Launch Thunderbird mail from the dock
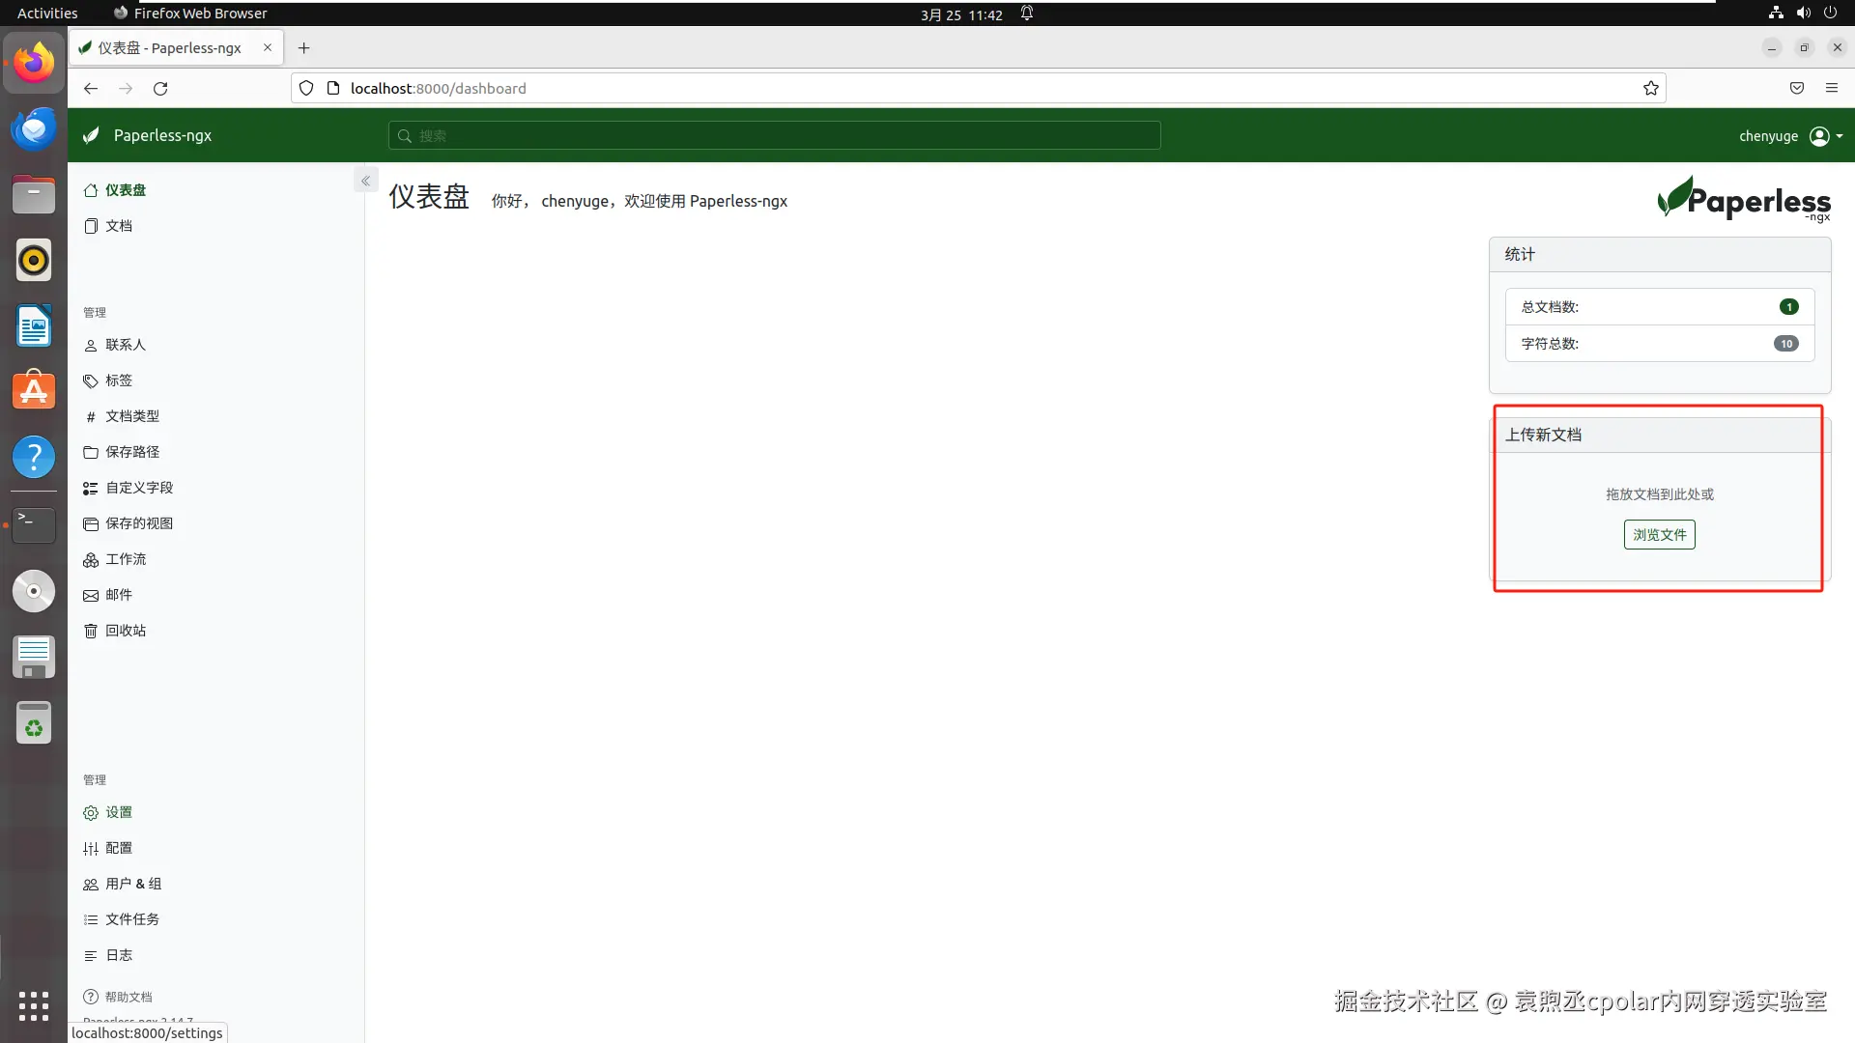Viewport: 1855px width, 1043px height. pyautogui.click(x=34, y=128)
